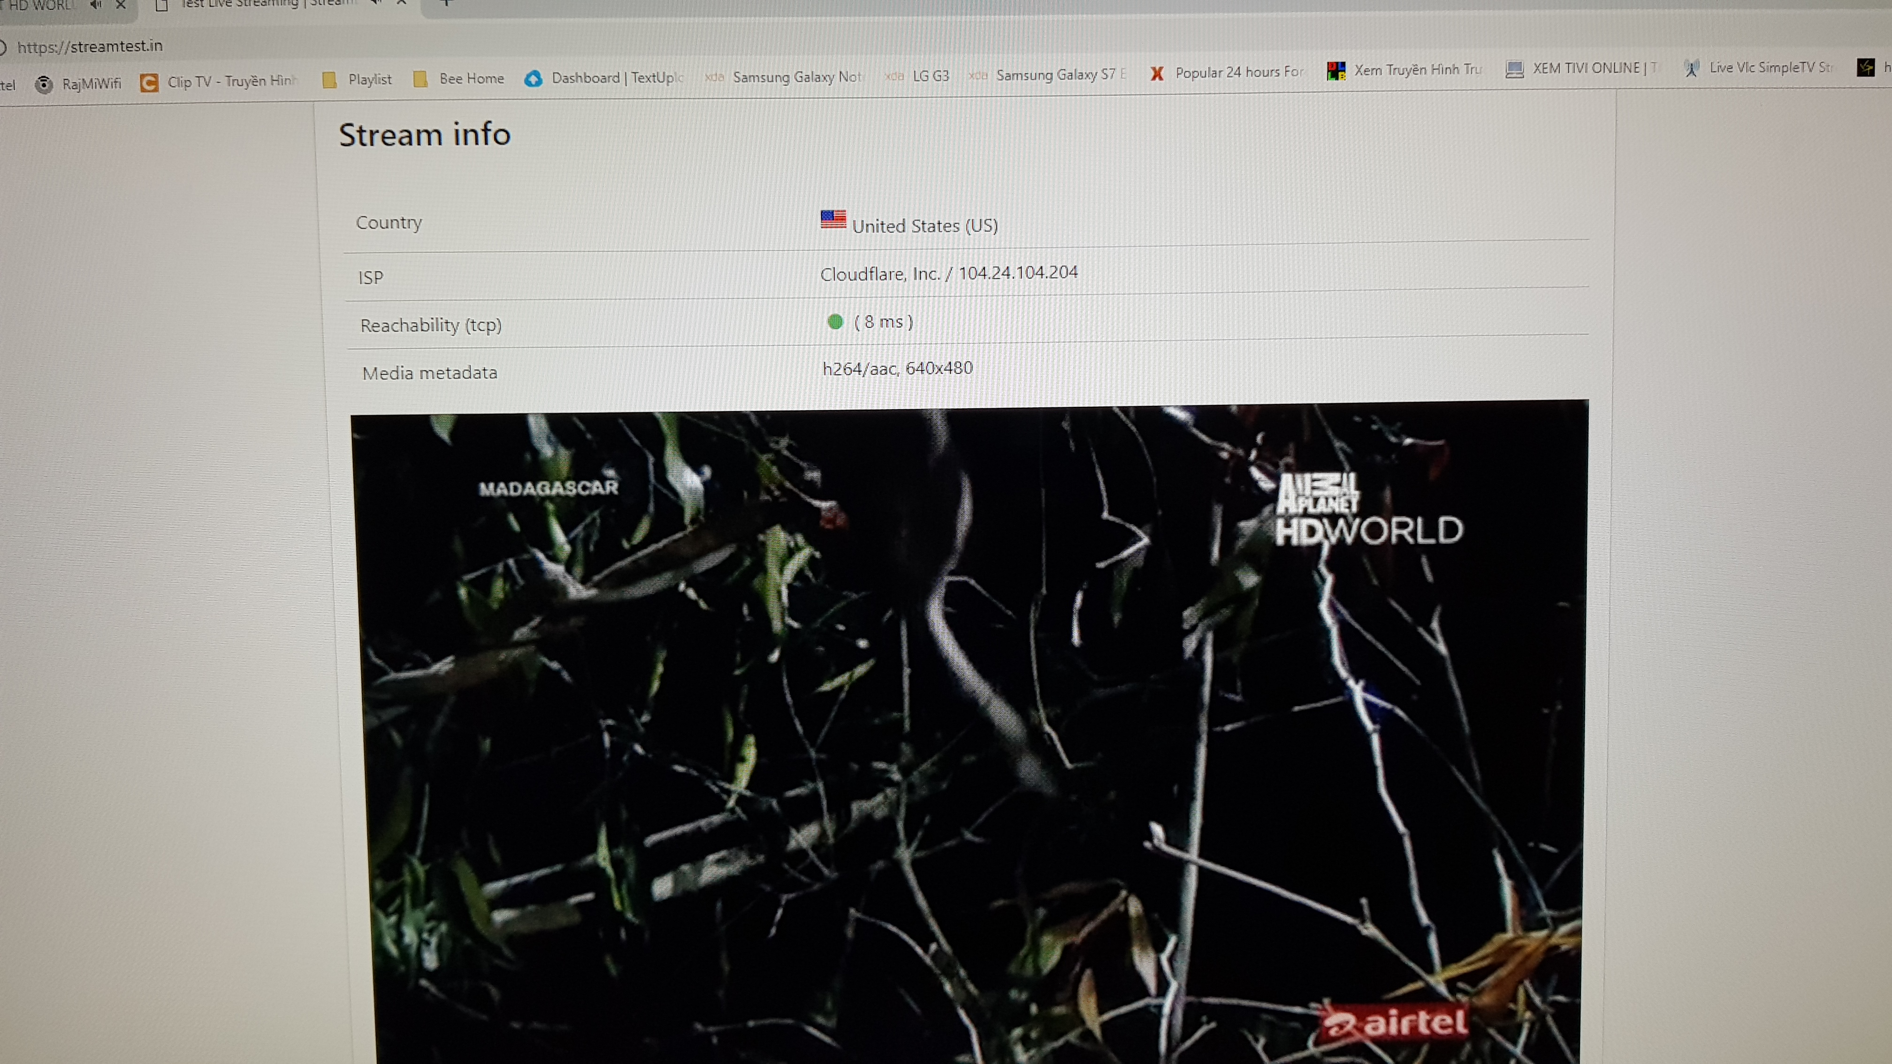Mute the HD WORLD tab audio
The image size is (1892, 1064).
[x=95, y=4]
